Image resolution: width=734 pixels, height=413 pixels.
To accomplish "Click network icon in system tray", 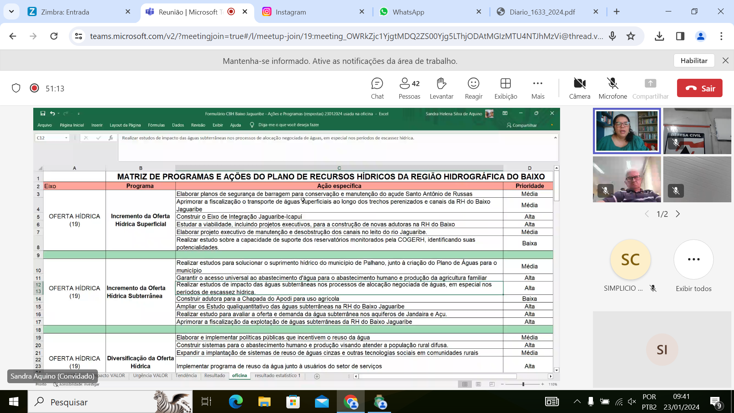I will [x=619, y=402].
